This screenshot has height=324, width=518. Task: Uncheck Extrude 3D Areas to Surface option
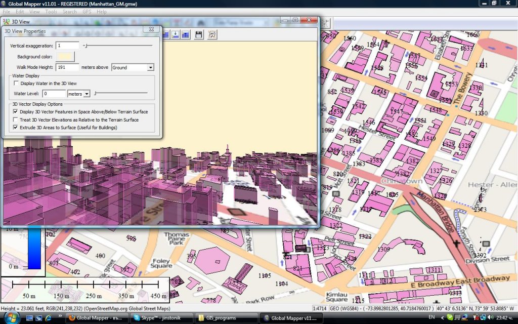[x=16, y=127]
